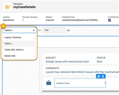Click the STATUS field label
The image size is (119, 95).
[101, 58]
